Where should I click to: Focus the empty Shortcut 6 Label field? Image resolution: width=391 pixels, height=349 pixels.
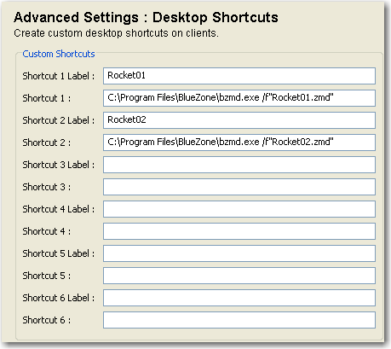tap(239, 298)
